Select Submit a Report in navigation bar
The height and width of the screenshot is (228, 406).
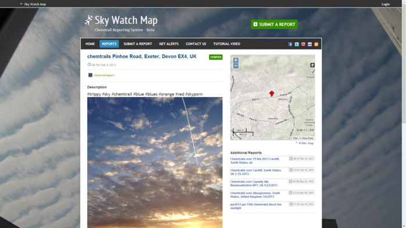coord(138,44)
